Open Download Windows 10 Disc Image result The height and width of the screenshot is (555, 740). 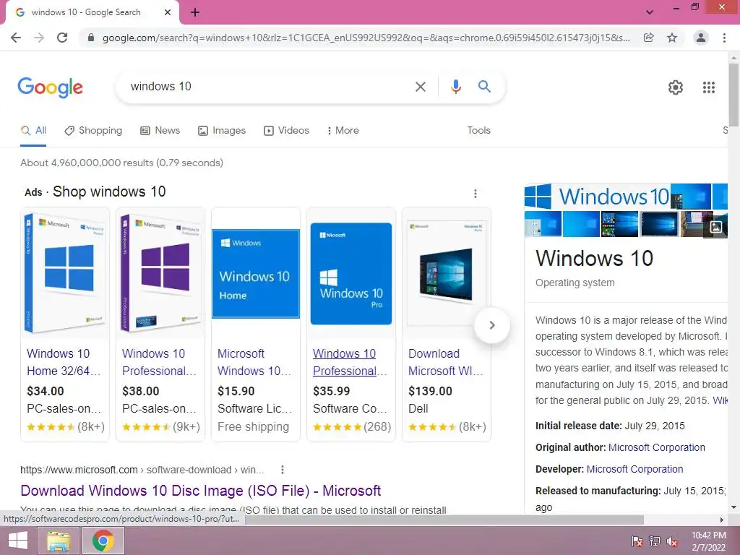pos(201,491)
